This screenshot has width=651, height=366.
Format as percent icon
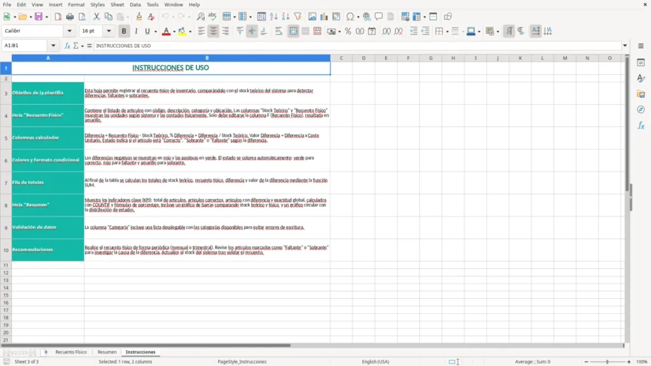point(348,31)
